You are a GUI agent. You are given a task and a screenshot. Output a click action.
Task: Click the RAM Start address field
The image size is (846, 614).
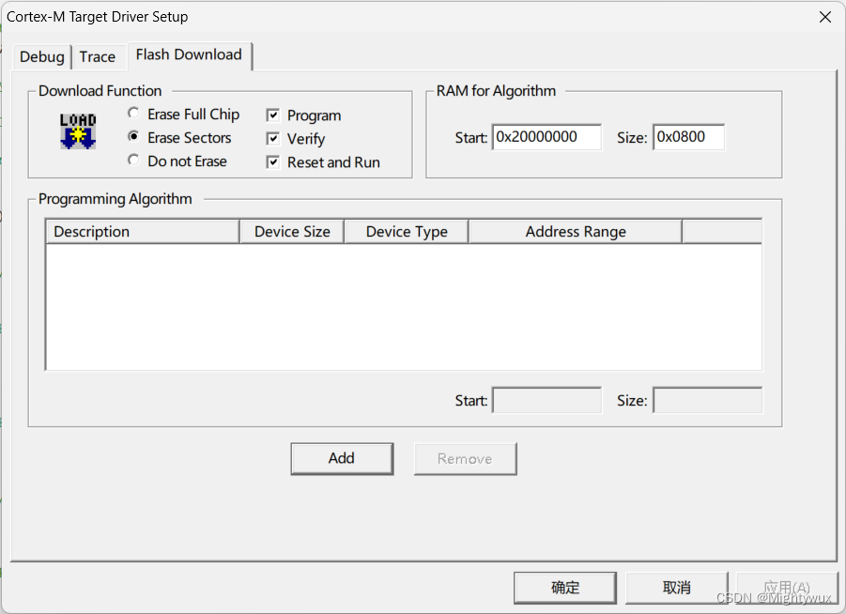(x=546, y=136)
